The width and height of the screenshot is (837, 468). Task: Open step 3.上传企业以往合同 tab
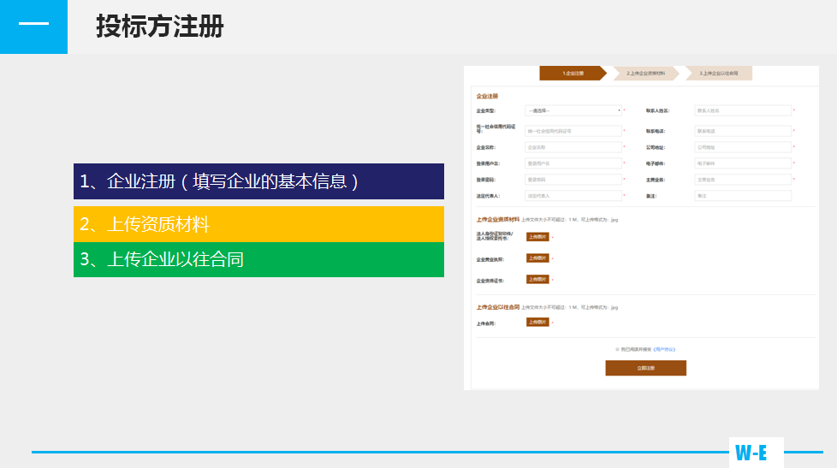pyautogui.click(x=717, y=74)
